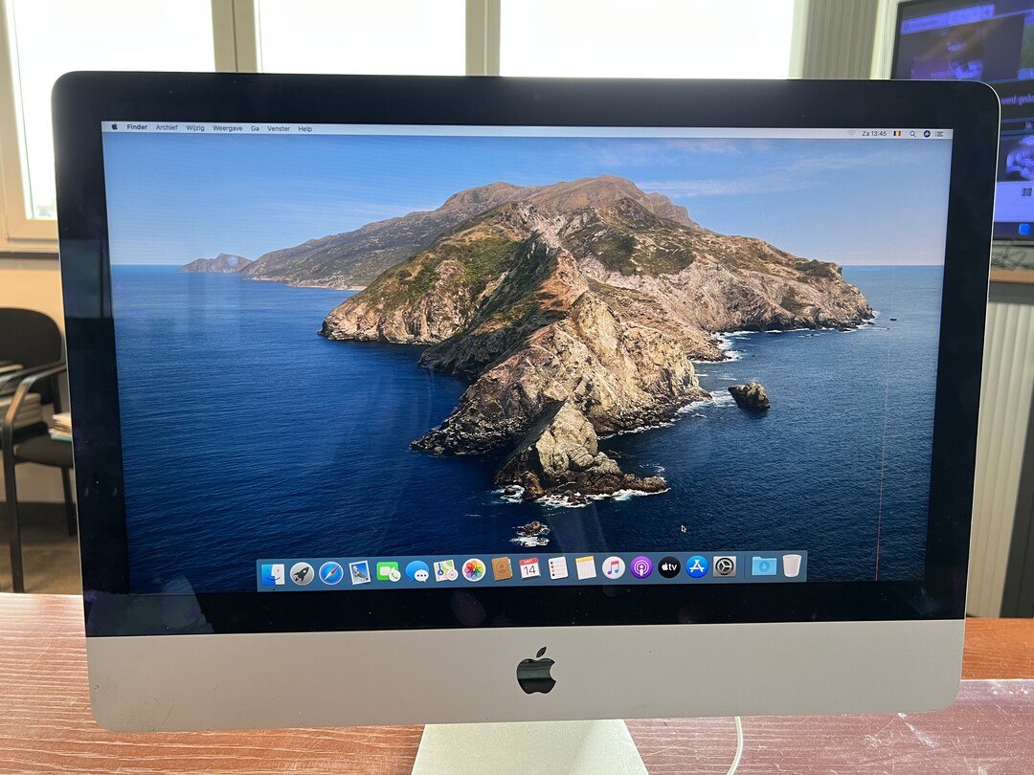Open the Trash in the Dock
The height and width of the screenshot is (775, 1034).
coord(792,565)
